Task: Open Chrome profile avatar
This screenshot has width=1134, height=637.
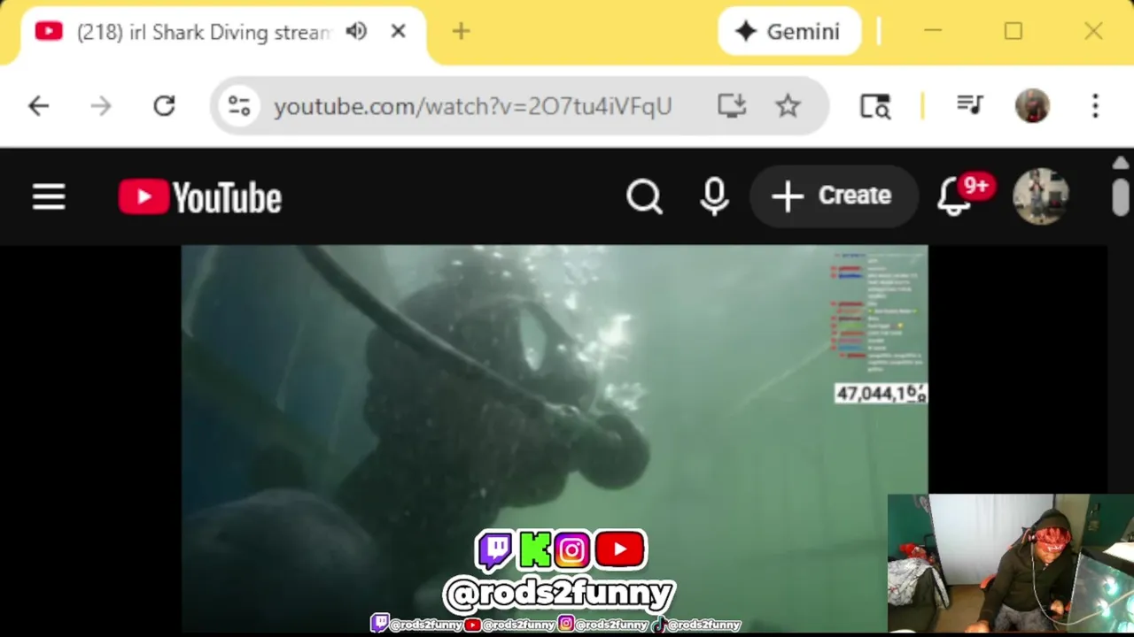Action: (1032, 106)
